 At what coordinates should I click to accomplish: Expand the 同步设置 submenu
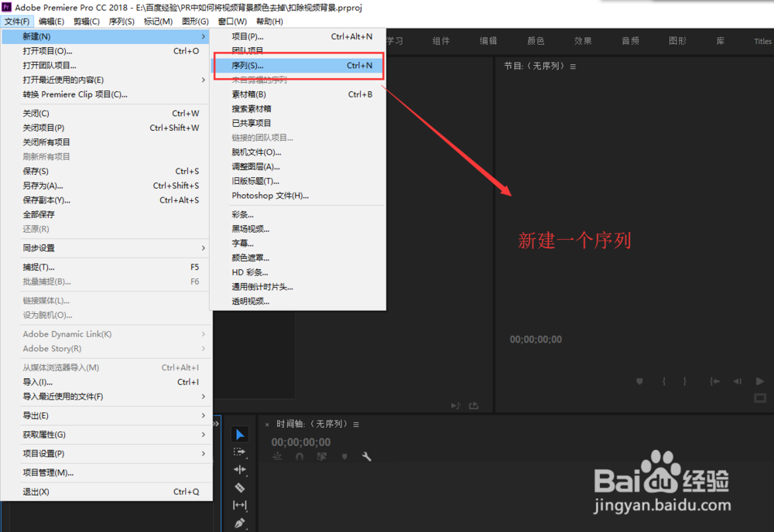[106, 248]
